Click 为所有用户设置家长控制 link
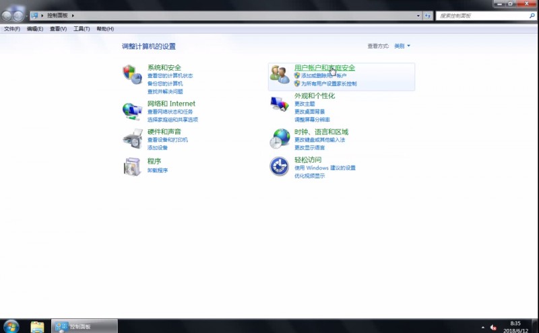Image resolution: width=539 pixels, height=333 pixels. click(329, 84)
